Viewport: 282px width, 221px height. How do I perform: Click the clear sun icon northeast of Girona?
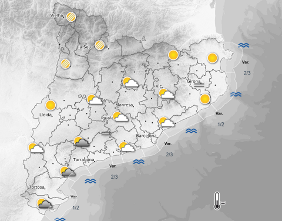[213, 58]
